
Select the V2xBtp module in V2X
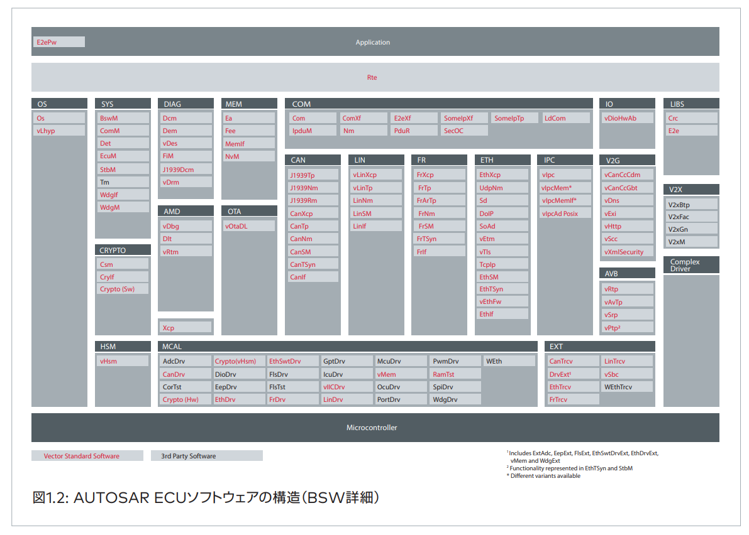click(x=691, y=205)
